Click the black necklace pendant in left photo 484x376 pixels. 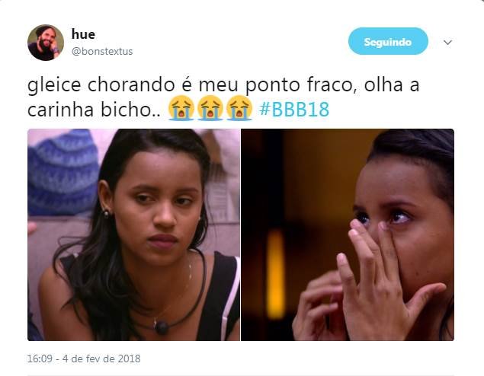point(162,327)
